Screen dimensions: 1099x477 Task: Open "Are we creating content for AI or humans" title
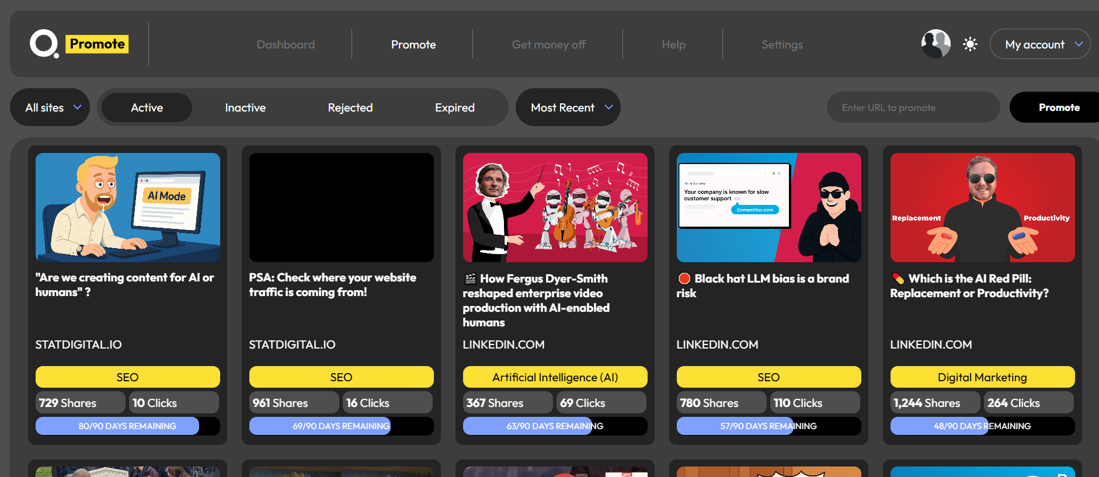point(125,285)
